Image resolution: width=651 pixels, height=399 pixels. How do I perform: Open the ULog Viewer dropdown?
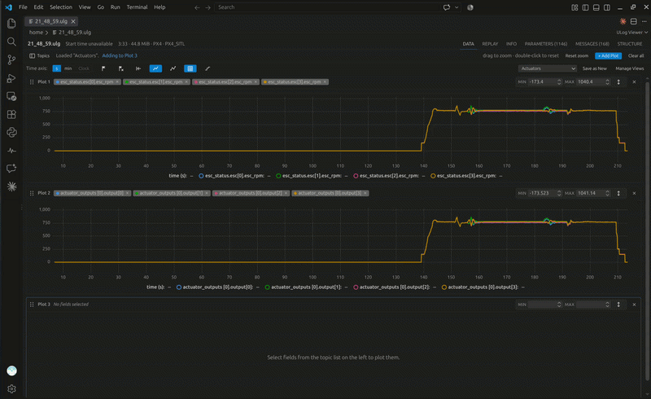[x=632, y=33]
